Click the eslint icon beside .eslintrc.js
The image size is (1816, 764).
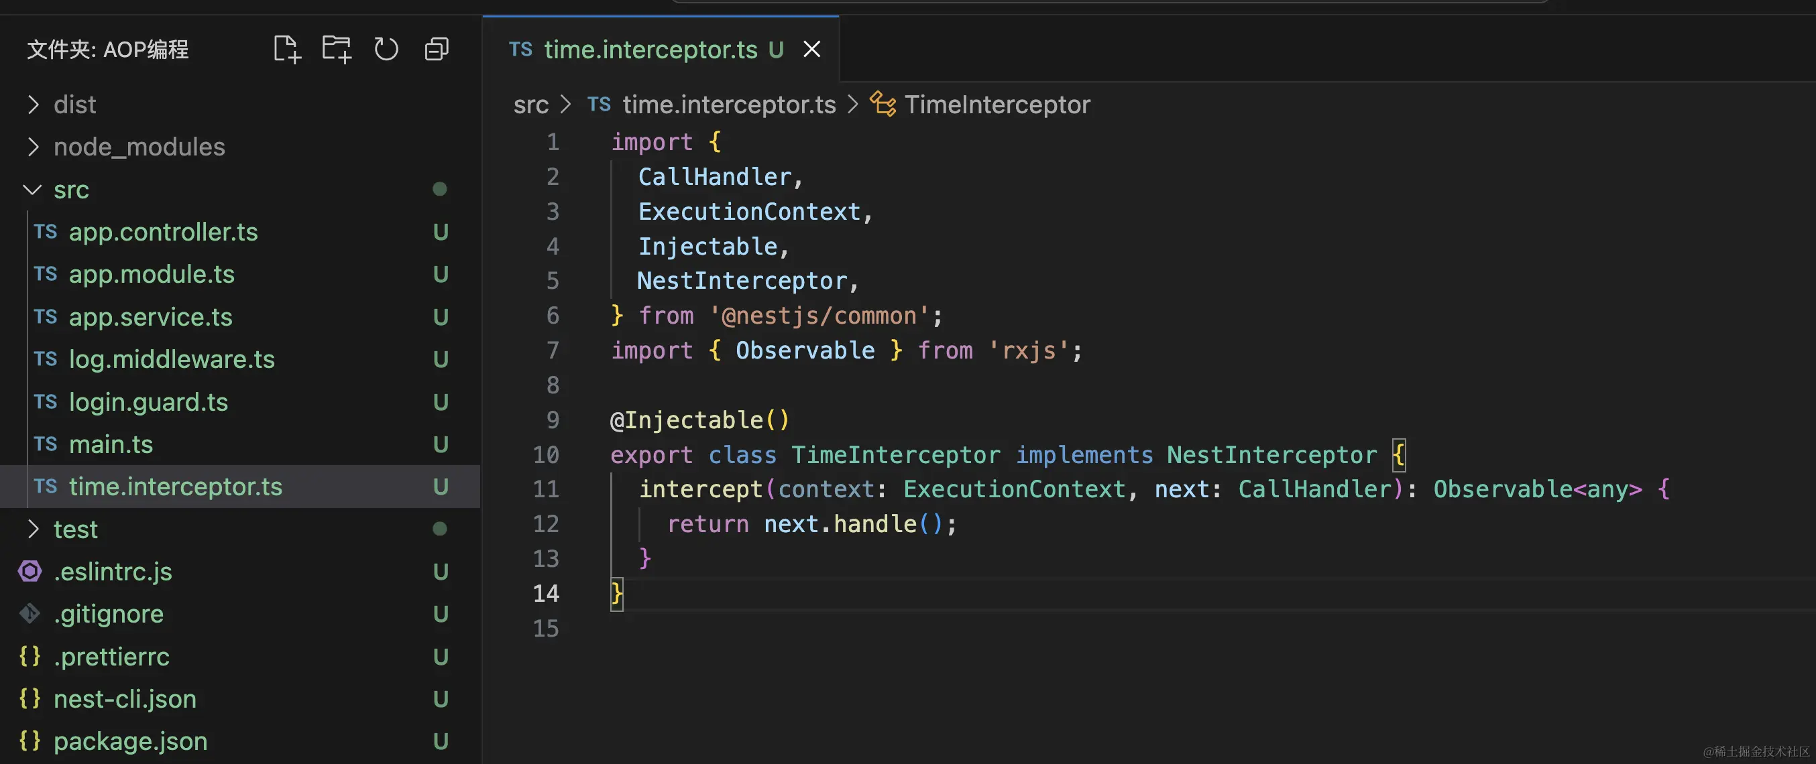coord(30,571)
